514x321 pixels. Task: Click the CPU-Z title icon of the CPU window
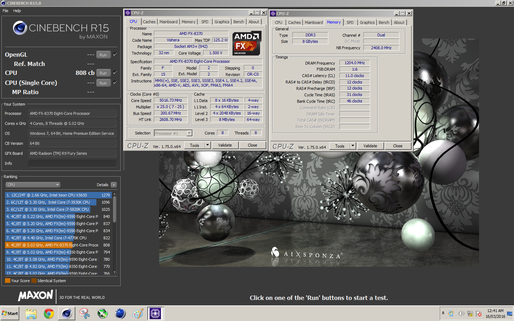[128, 13]
